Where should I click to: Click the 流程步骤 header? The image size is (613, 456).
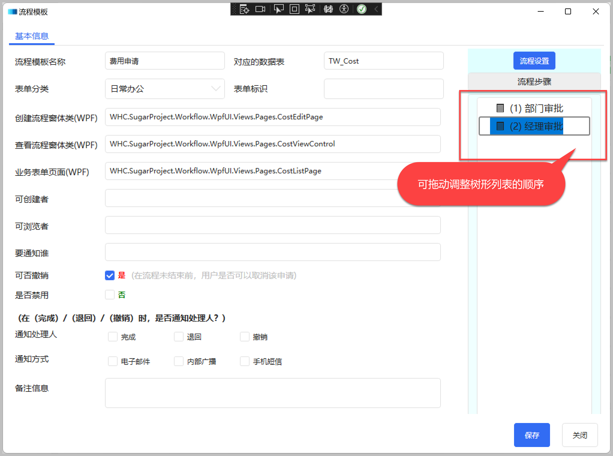pyautogui.click(x=534, y=82)
